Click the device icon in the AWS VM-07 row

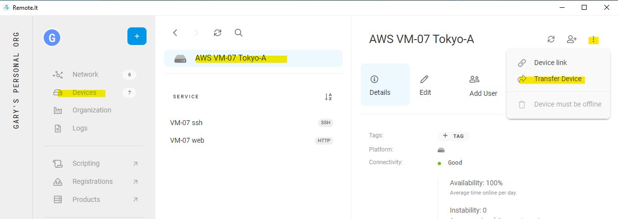coord(180,59)
